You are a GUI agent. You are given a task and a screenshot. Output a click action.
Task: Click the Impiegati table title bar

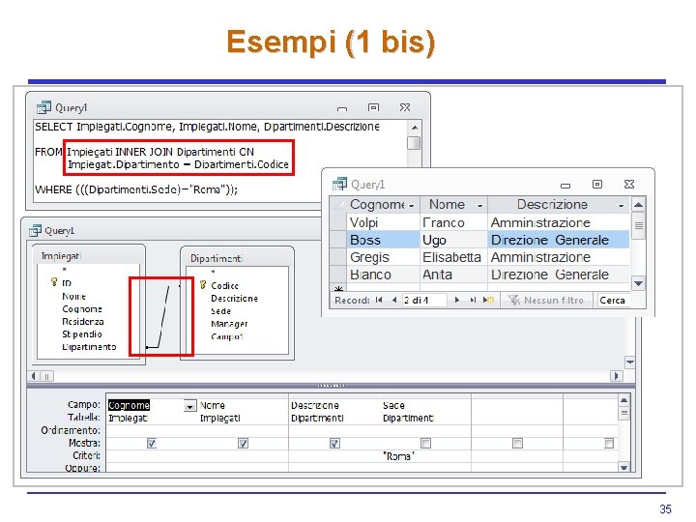tap(89, 255)
